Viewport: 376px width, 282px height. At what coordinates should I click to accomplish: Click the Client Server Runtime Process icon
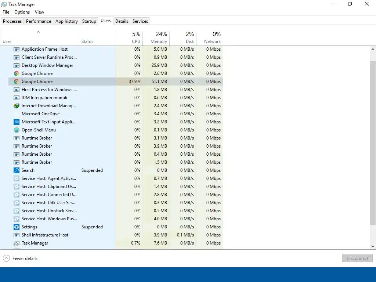(x=16, y=57)
